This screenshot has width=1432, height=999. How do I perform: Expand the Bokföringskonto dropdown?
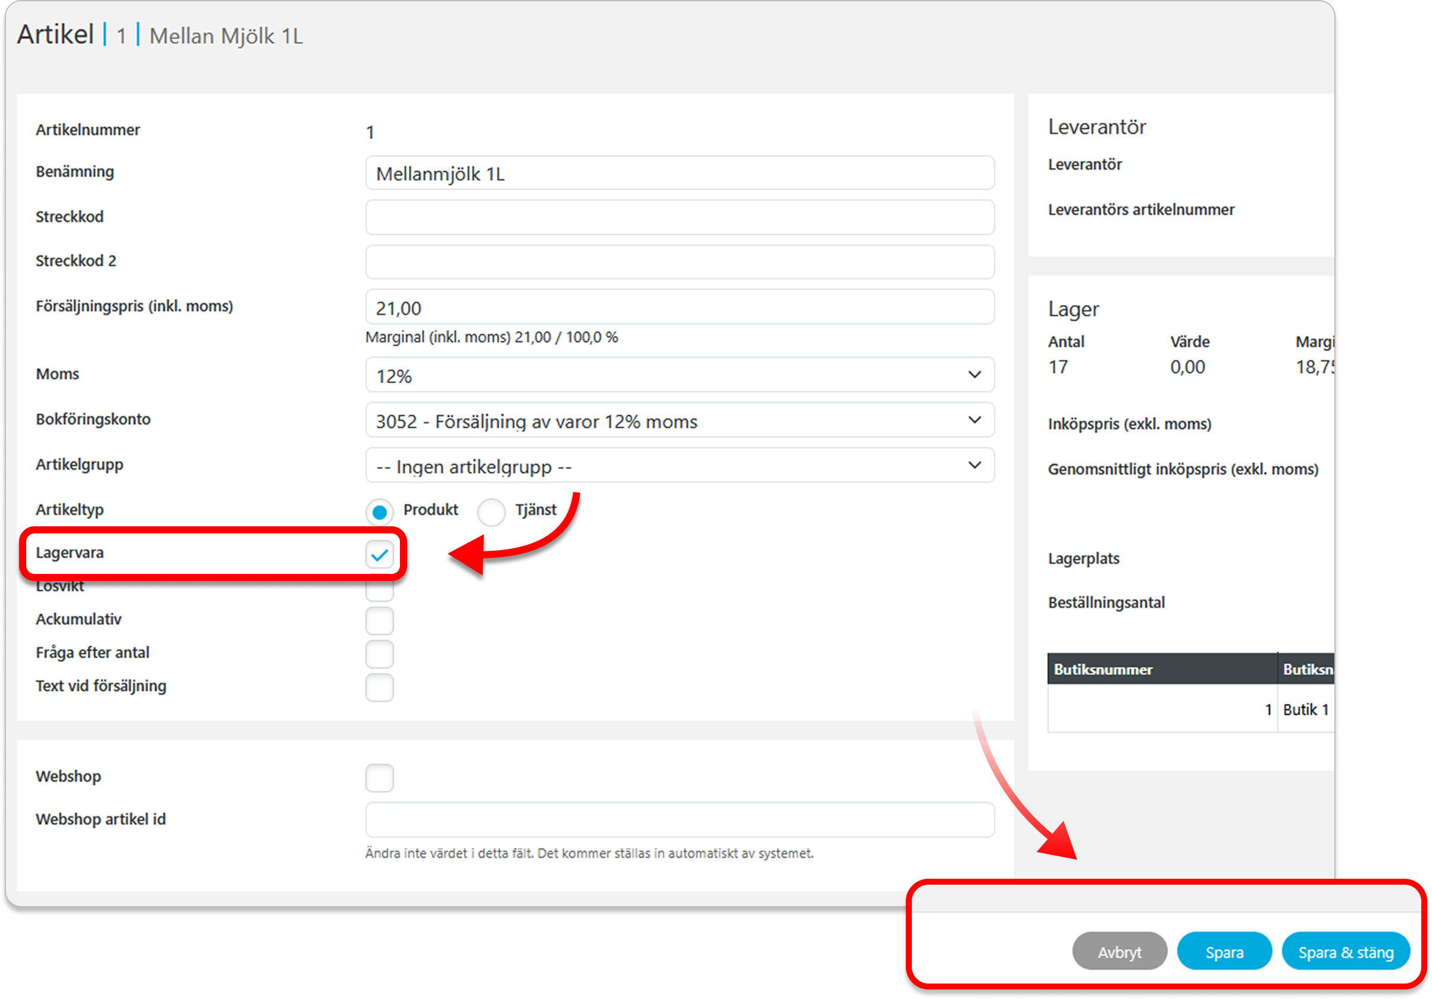(x=680, y=420)
